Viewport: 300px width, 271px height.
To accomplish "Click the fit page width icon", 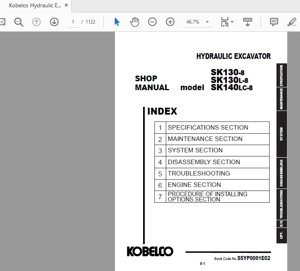I will (225, 22).
